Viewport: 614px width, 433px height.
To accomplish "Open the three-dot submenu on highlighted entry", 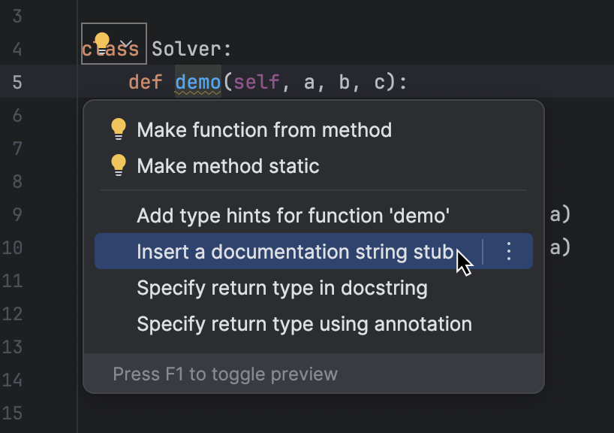I will click(507, 252).
